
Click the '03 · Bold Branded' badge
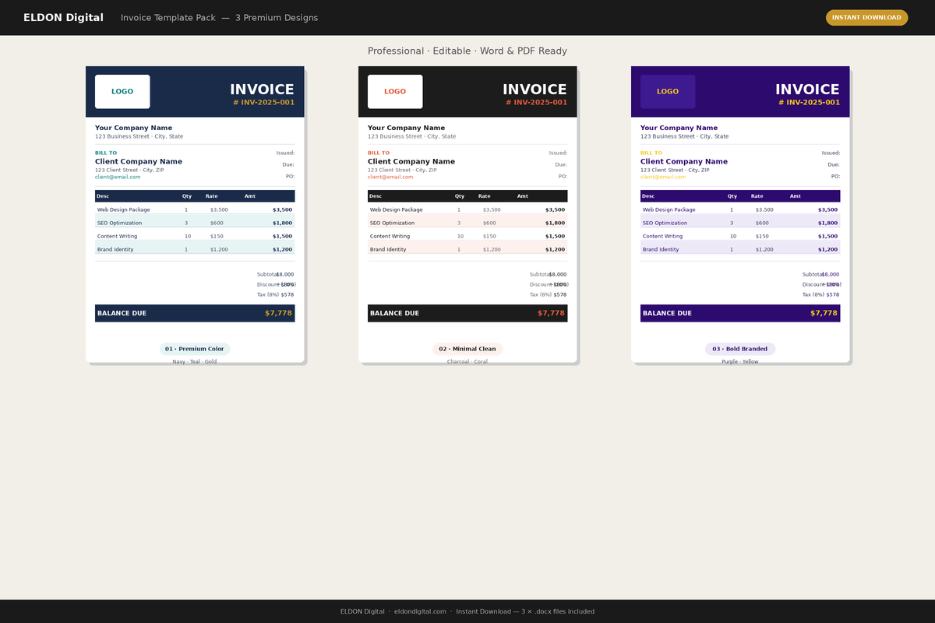(x=740, y=349)
